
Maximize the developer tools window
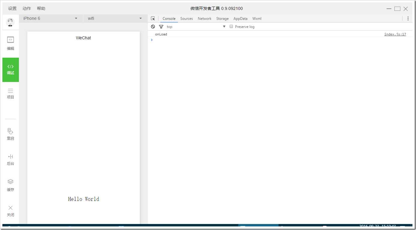(x=397, y=9)
